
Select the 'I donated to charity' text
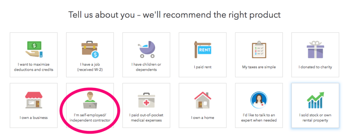click(x=315, y=67)
